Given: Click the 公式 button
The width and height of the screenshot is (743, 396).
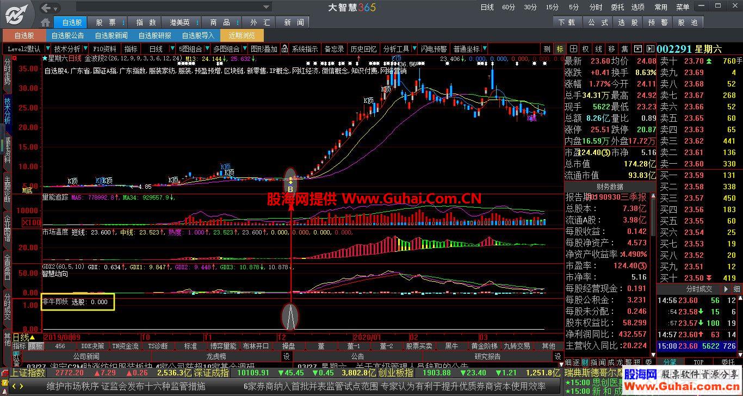Looking at the screenshot, I should [598, 22].
